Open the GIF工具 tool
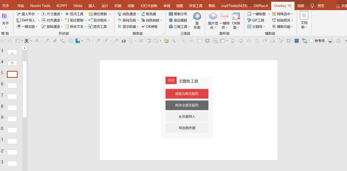 coord(256,20)
